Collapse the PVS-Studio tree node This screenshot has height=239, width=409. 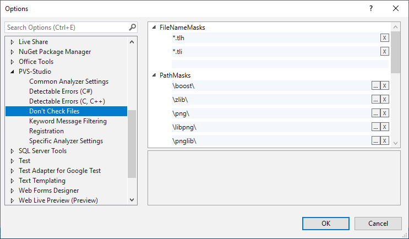pos(13,72)
